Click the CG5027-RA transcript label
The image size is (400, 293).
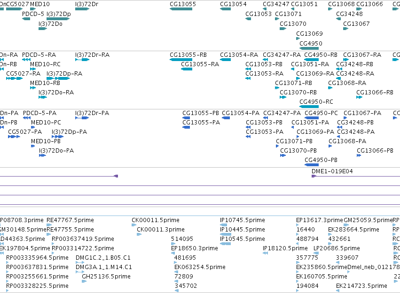[23, 74]
